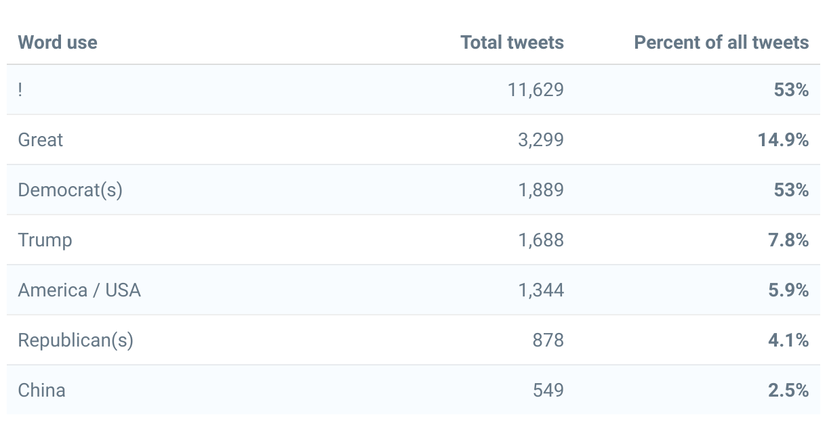Click the Percent of all tweets header
The height and width of the screenshot is (421, 827).
pos(721,42)
